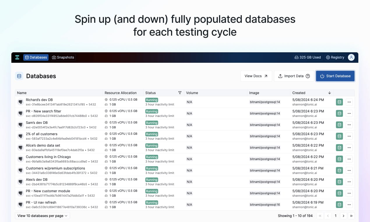Click green database icon for Richard's dev DB
This screenshot has height=222, width=370.
point(339,102)
